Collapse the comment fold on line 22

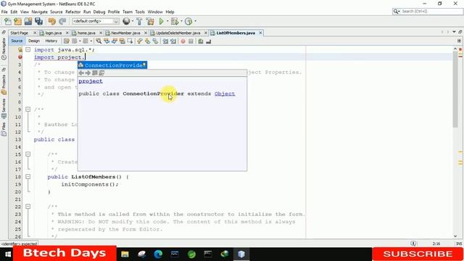28,207
